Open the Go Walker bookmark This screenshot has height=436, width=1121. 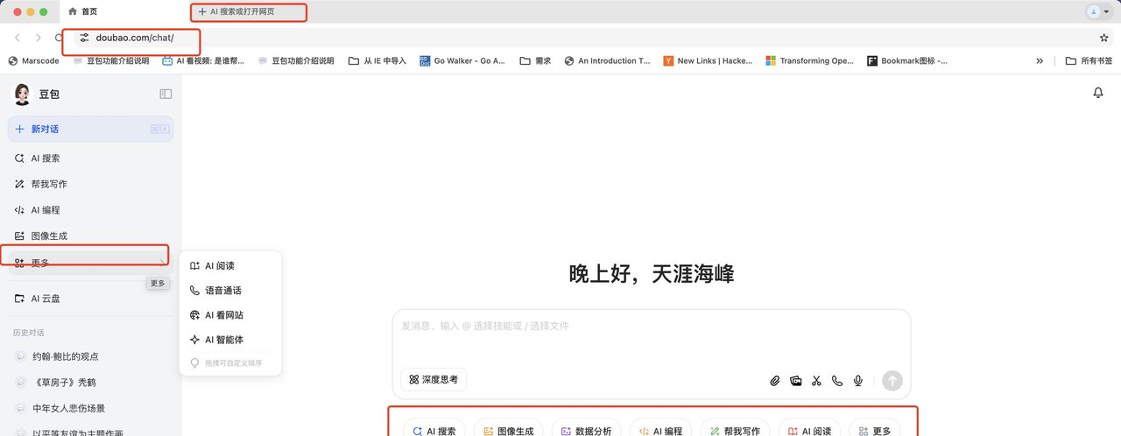pyautogui.click(x=462, y=61)
